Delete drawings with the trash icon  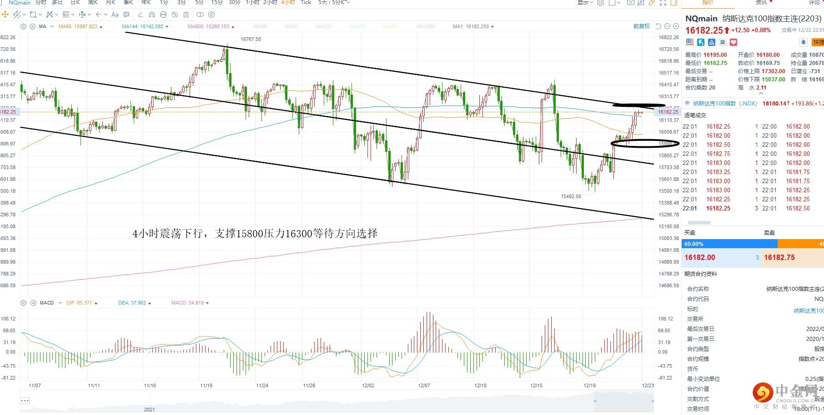186,15
